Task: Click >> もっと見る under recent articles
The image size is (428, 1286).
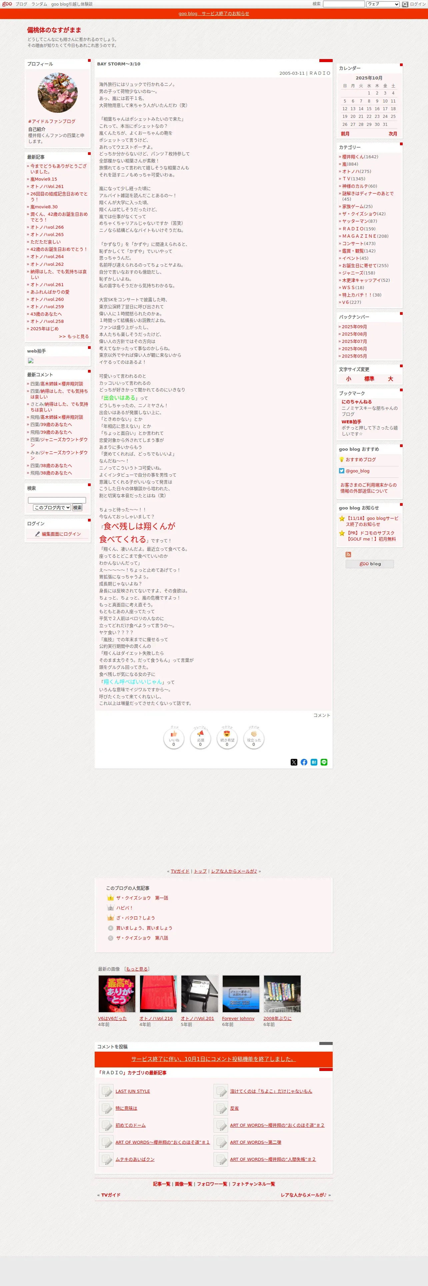Action: pos(74,337)
